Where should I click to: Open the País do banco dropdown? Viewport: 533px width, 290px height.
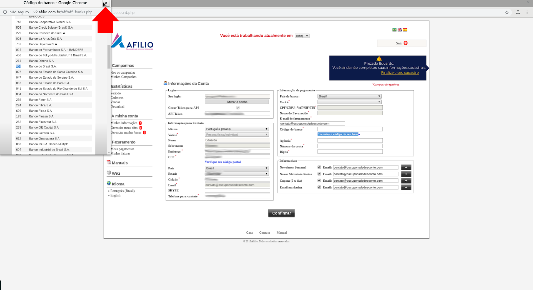click(x=349, y=96)
